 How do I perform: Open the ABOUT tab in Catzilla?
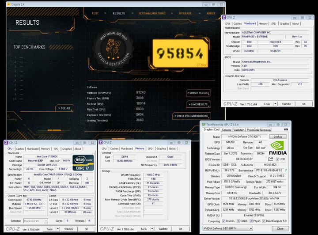click(x=211, y=13)
